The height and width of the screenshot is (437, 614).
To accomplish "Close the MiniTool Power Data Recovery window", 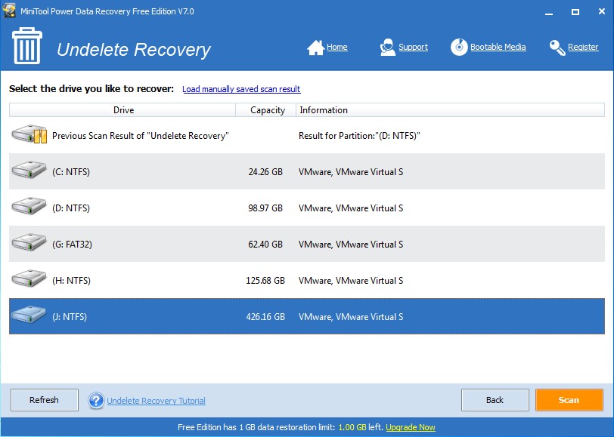I will tap(602, 11).
